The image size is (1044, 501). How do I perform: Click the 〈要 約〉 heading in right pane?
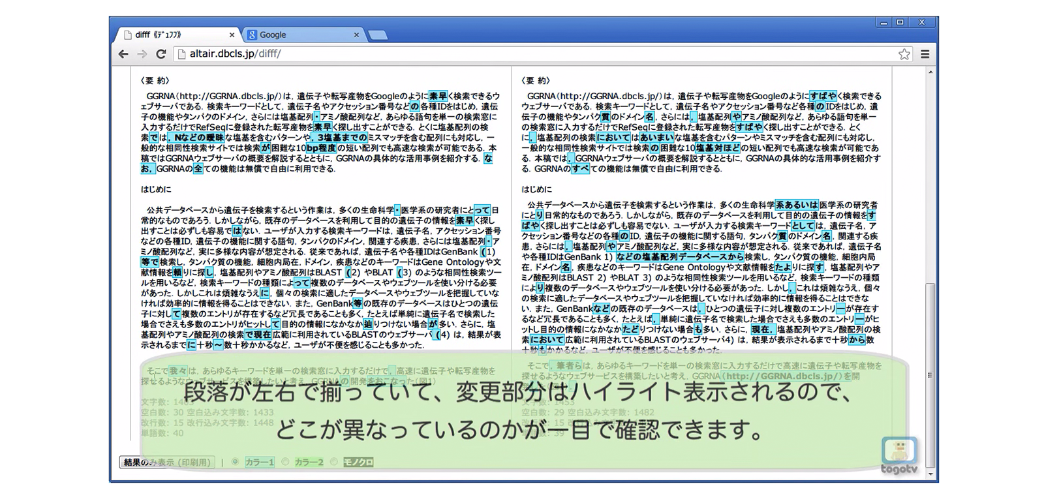click(536, 81)
